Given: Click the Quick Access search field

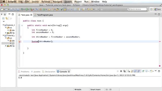Looking at the screenshot, I should coord(137,9).
